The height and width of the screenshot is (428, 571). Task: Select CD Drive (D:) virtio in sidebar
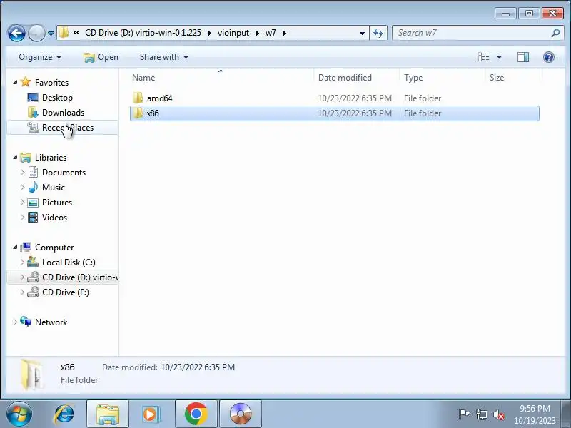pos(79,277)
